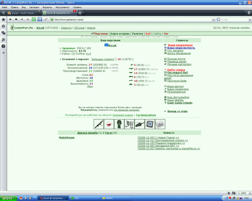
Task: Open the red helicopter-target item
Action: point(109,124)
